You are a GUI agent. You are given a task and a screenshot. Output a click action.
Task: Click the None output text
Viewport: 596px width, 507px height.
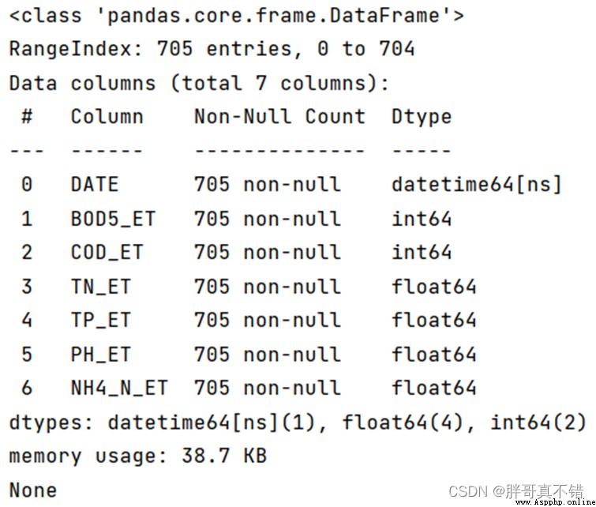[x=33, y=490]
